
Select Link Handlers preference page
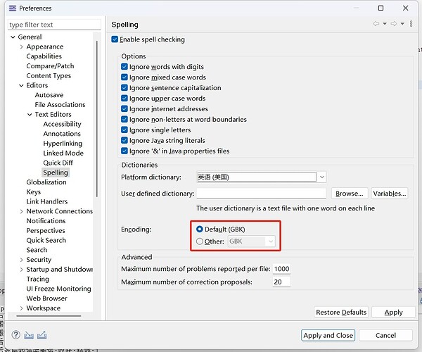(47, 202)
